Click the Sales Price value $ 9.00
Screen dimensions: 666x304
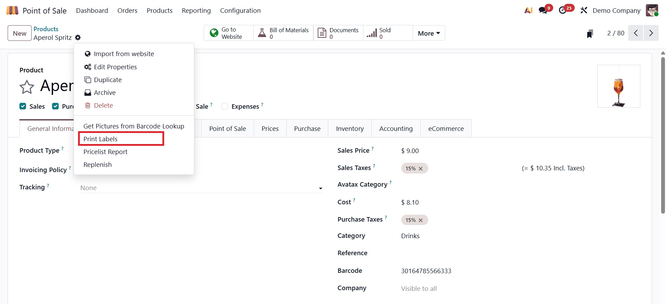coord(410,151)
